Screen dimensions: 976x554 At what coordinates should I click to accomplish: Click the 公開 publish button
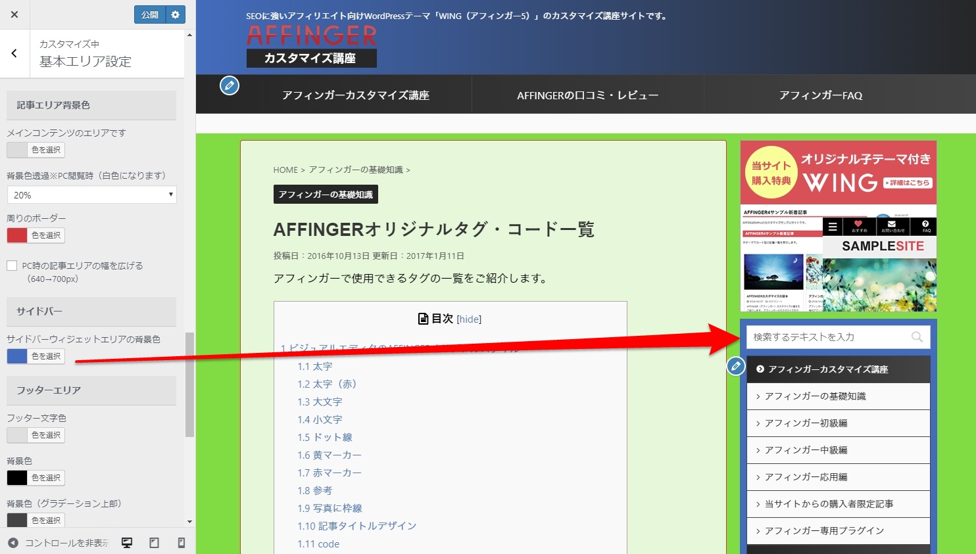pyautogui.click(x=150, y=14)
